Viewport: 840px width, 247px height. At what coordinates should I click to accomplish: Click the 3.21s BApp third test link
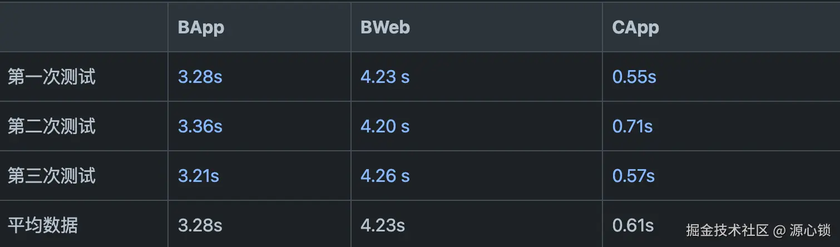click(x=198, y=176)
